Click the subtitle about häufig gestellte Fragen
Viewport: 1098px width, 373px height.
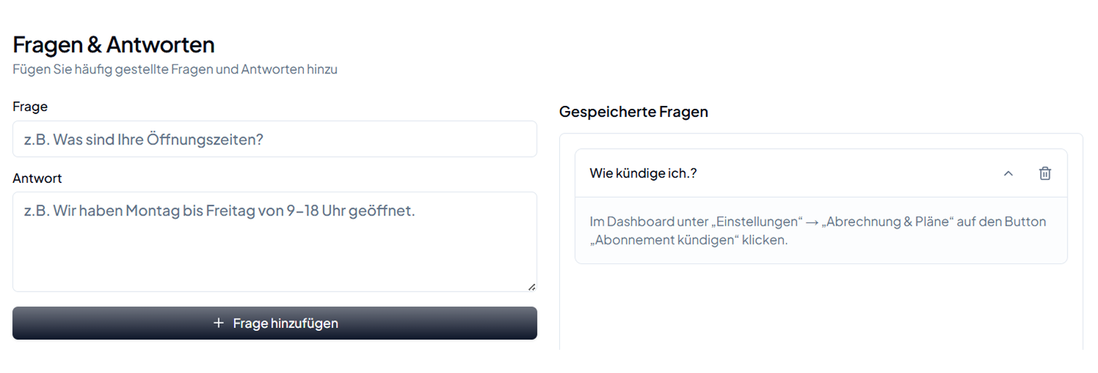pyautogui.click(x=175, y=70)
